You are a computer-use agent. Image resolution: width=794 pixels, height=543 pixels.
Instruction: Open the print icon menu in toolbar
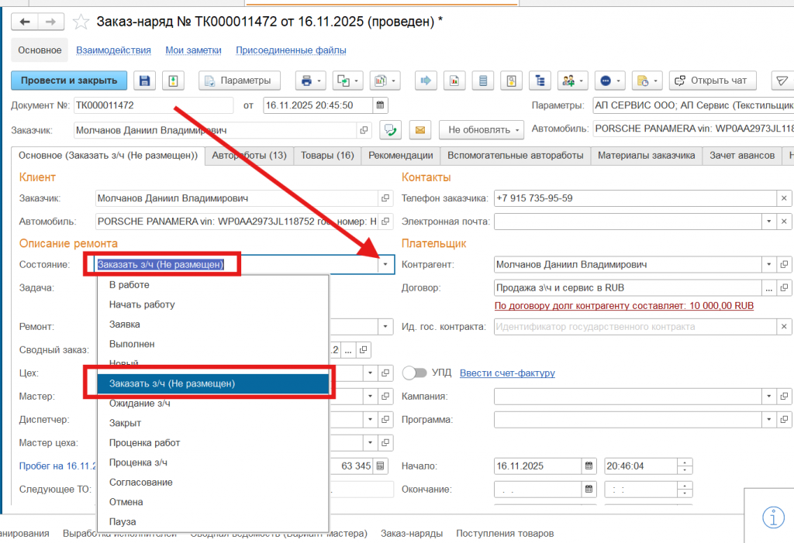point(310,81)
